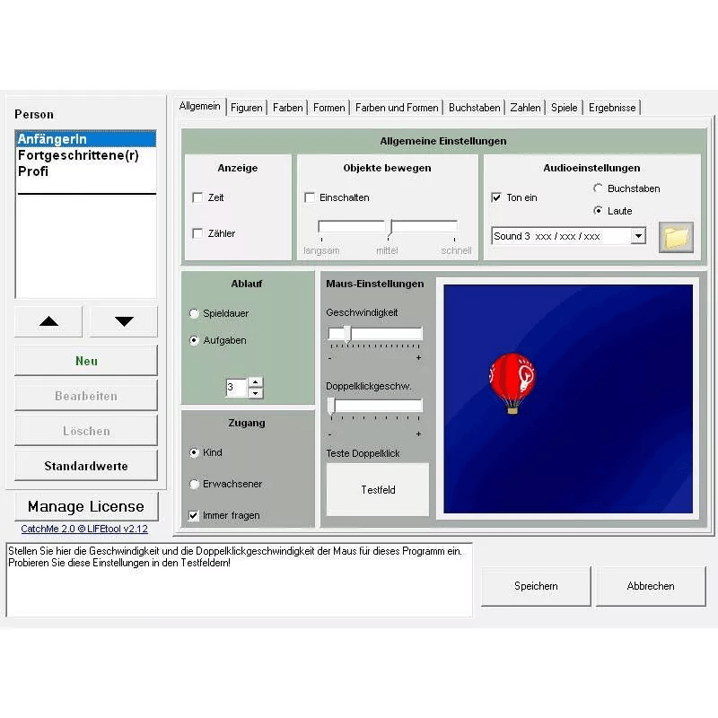Move selected person up with arrow button

(x=48, y=320)
